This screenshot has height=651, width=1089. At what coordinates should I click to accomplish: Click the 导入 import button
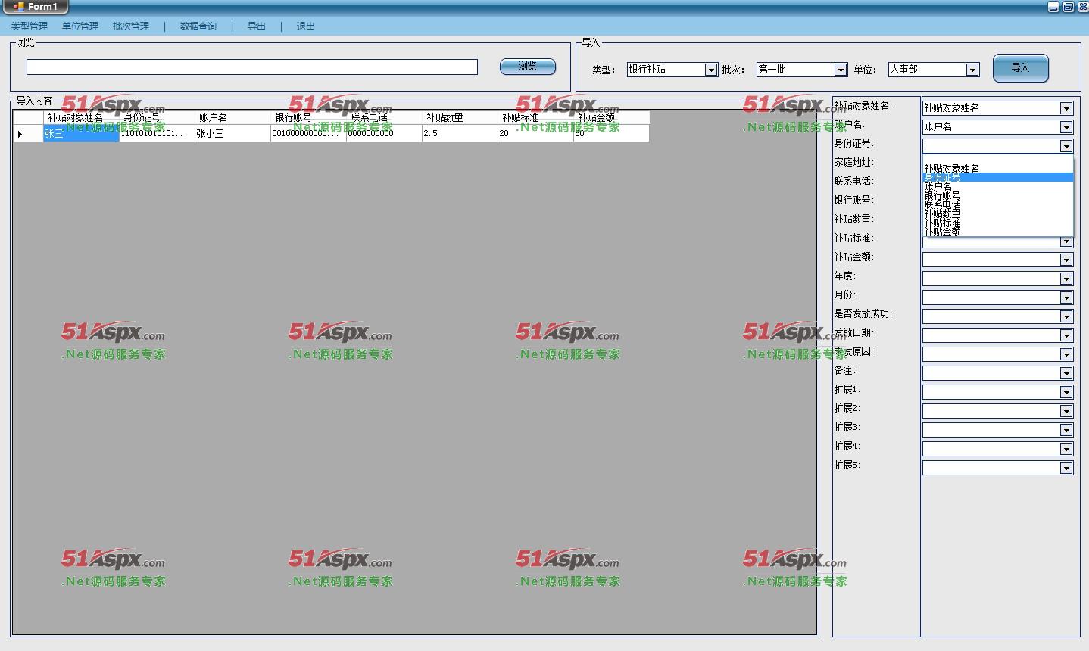(1021, 68)
